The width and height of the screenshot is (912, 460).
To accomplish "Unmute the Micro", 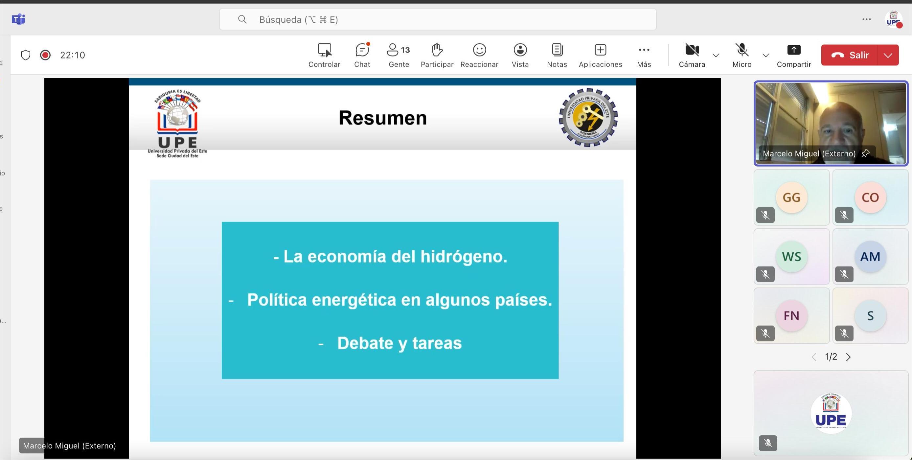I will click(741, 55).
